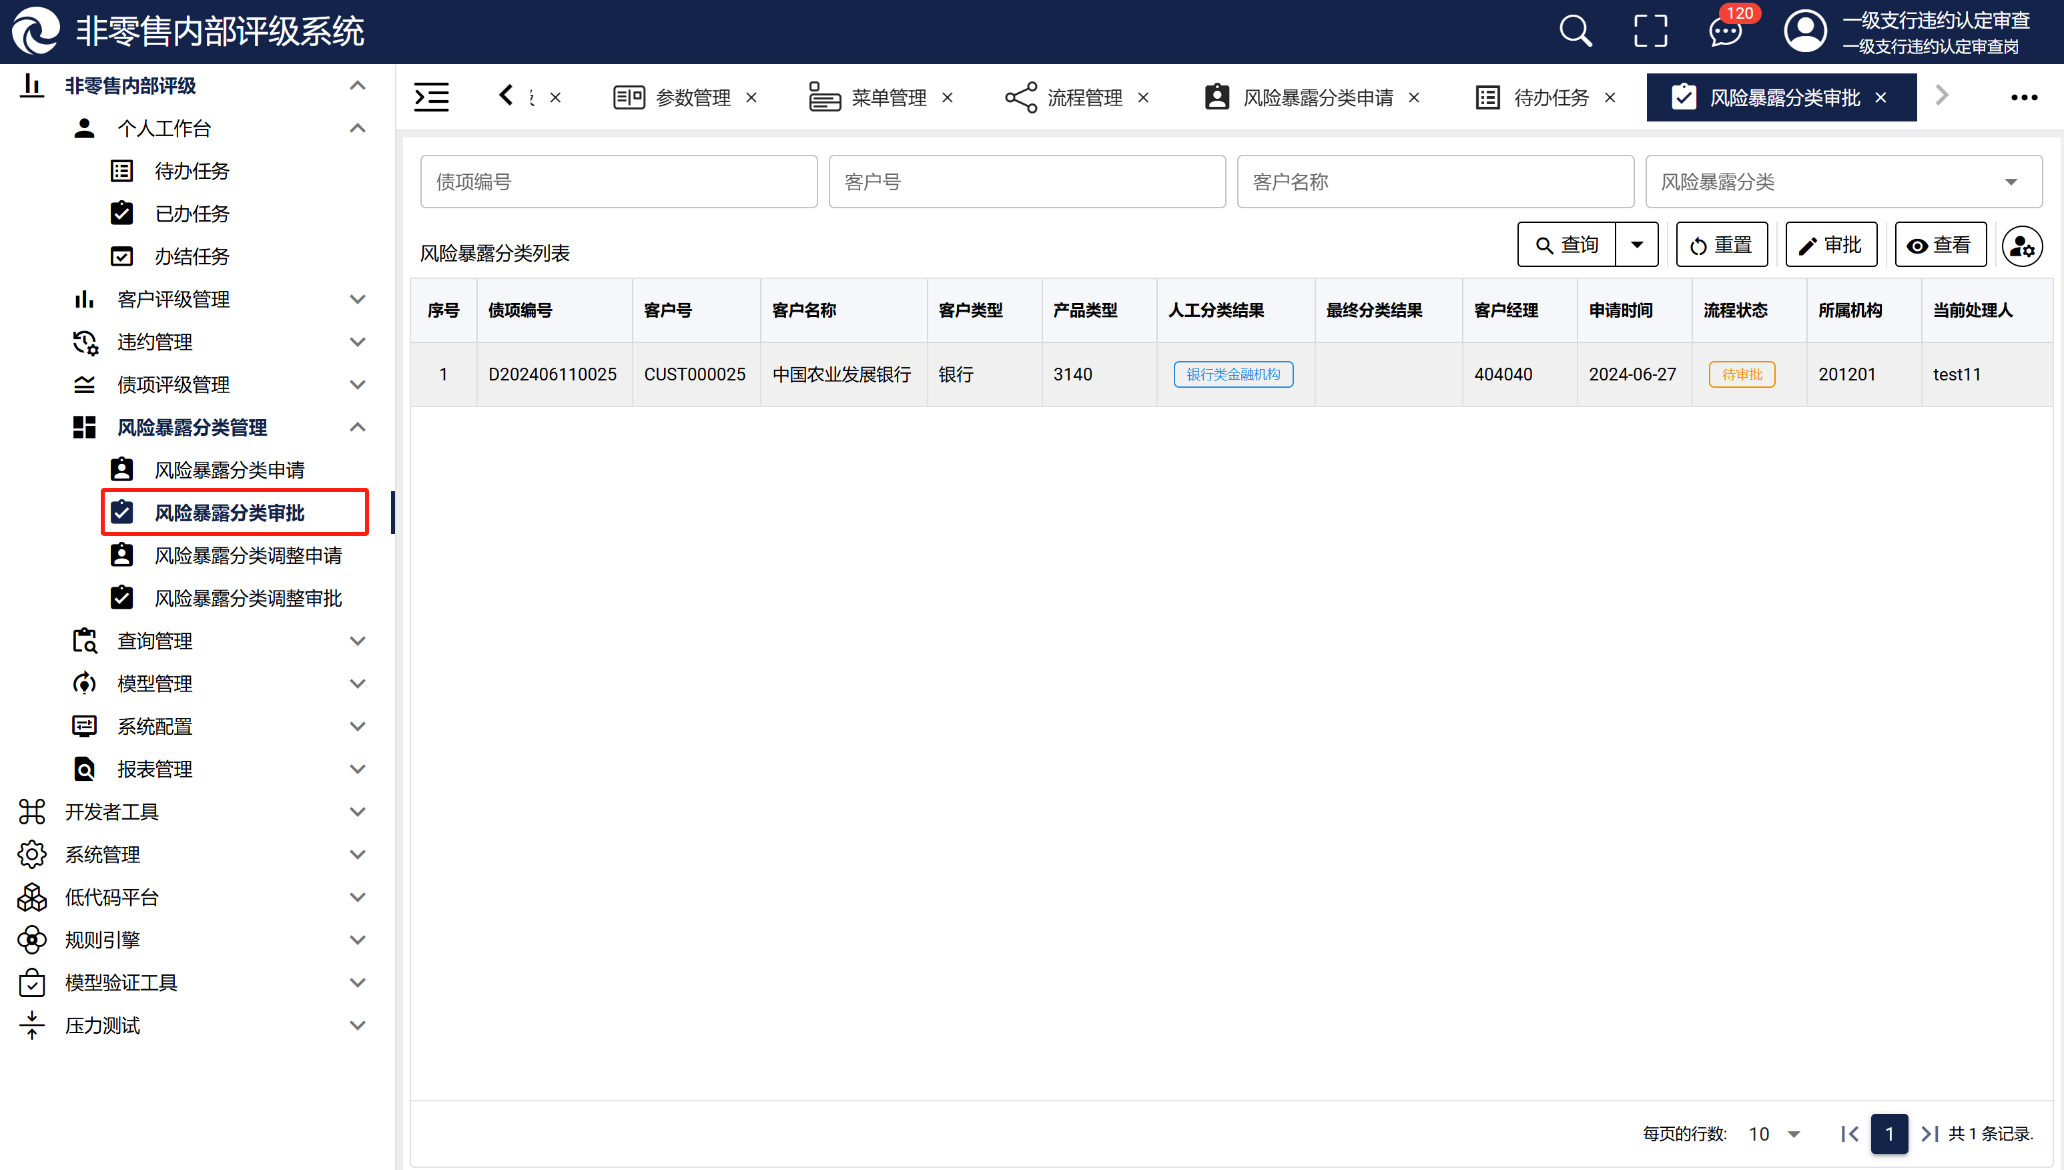This screenshot has height=1170, width=2064.
Task: Open dropdown arrow beside 查询 button
Action: pos(1636,245)
